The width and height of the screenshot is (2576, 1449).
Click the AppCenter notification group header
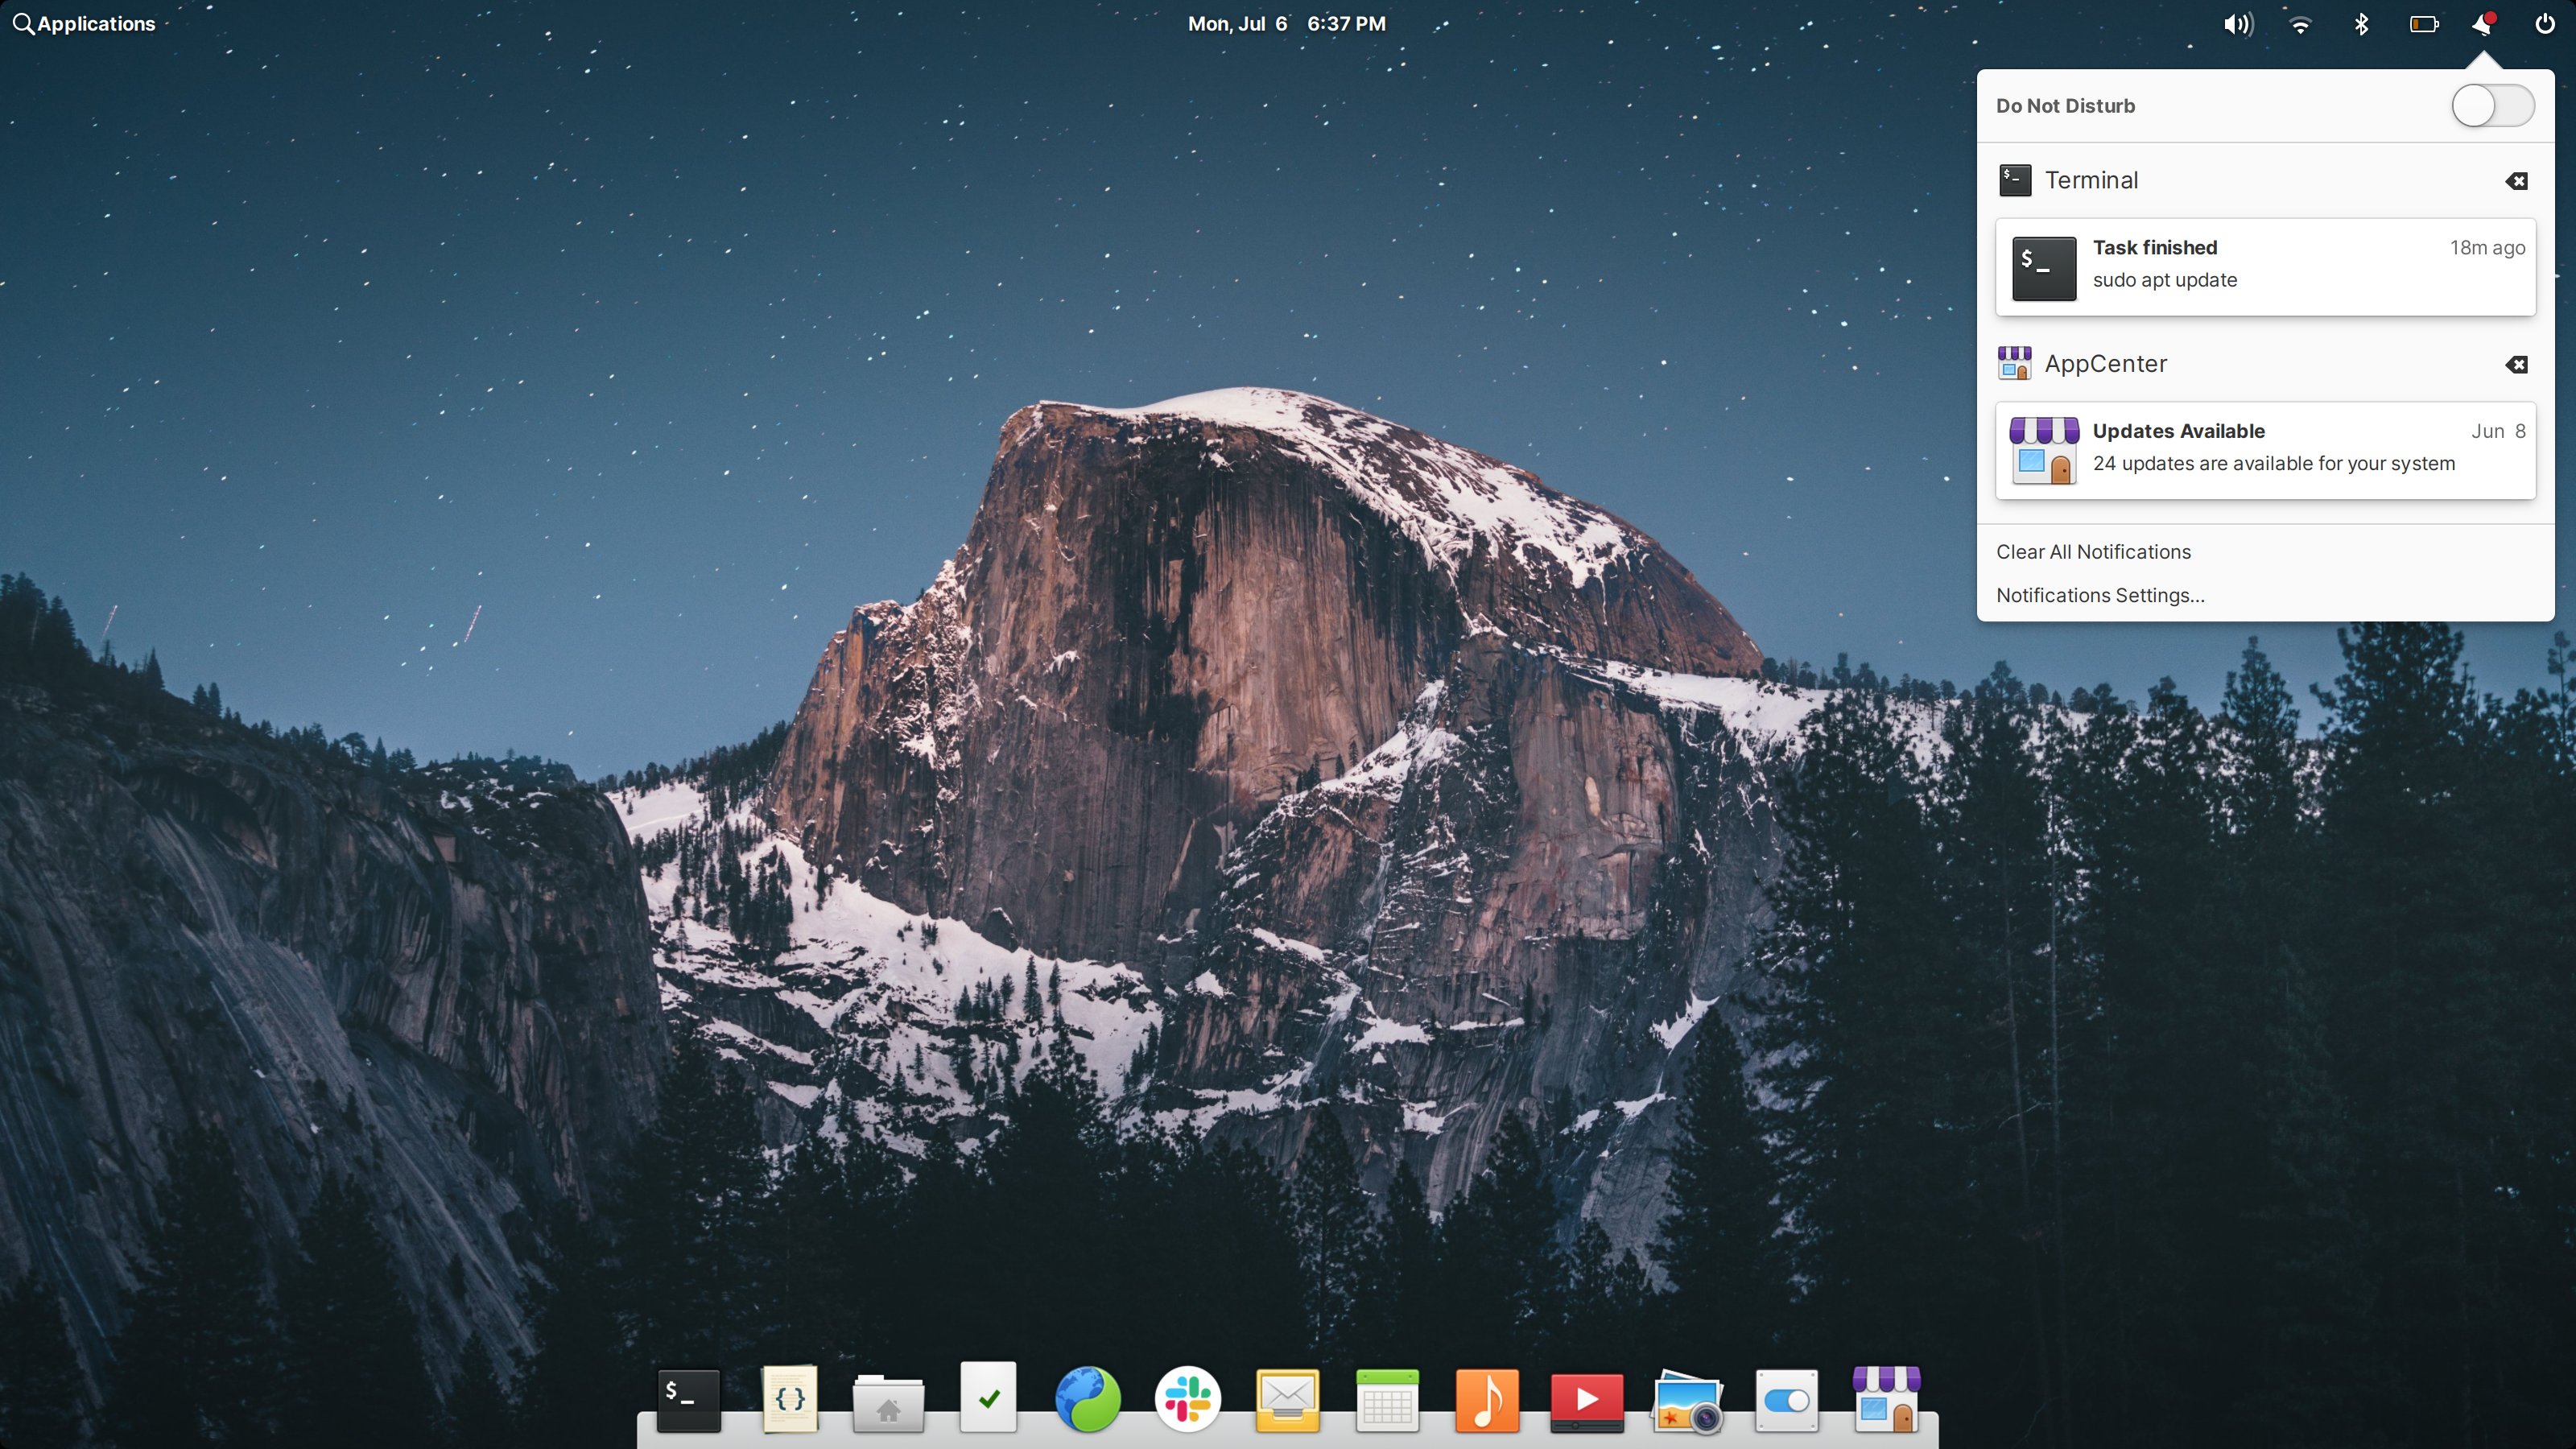click(x=2265, y=365)
